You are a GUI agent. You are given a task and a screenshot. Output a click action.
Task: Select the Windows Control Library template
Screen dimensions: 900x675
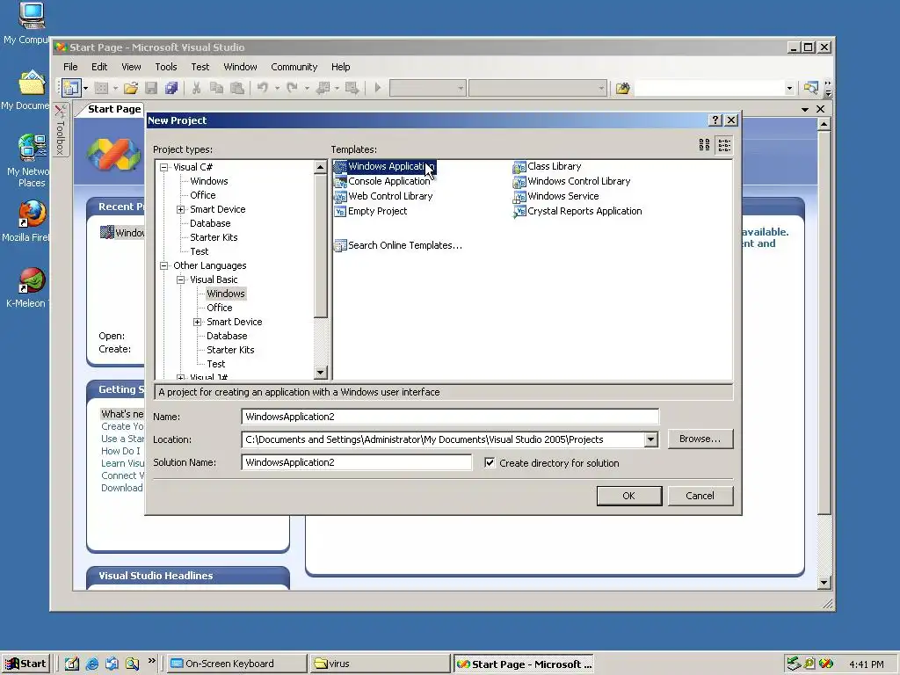coord(571,181)
